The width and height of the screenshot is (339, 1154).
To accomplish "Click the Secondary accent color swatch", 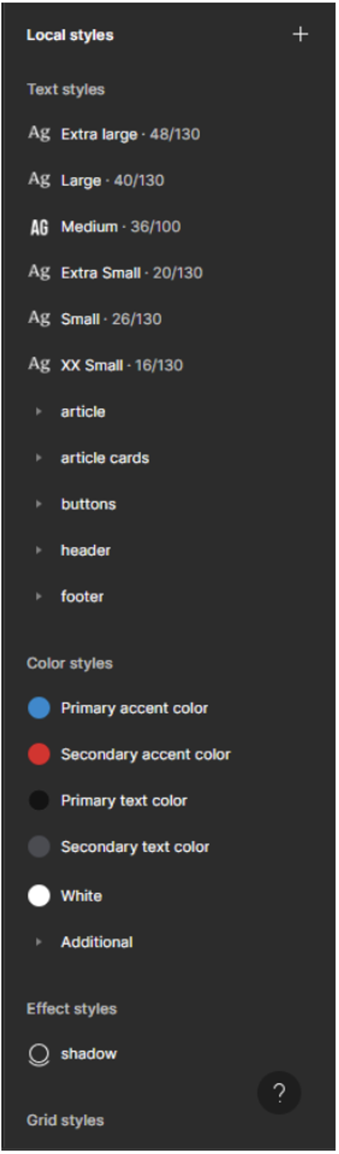I will tap(39, 754).
